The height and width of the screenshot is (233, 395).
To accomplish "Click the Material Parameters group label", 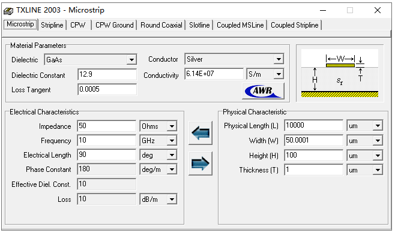I will pyautogui.click(x=38, y=46).
